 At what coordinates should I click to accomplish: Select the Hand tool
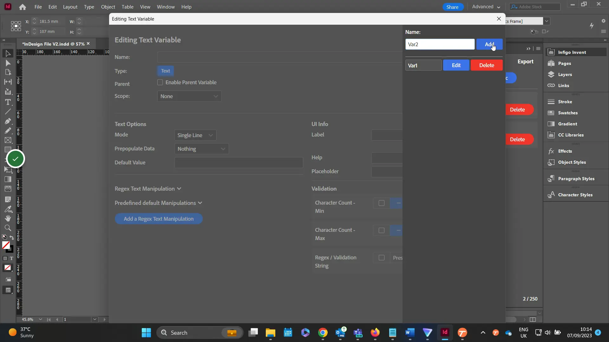point(8,218)
